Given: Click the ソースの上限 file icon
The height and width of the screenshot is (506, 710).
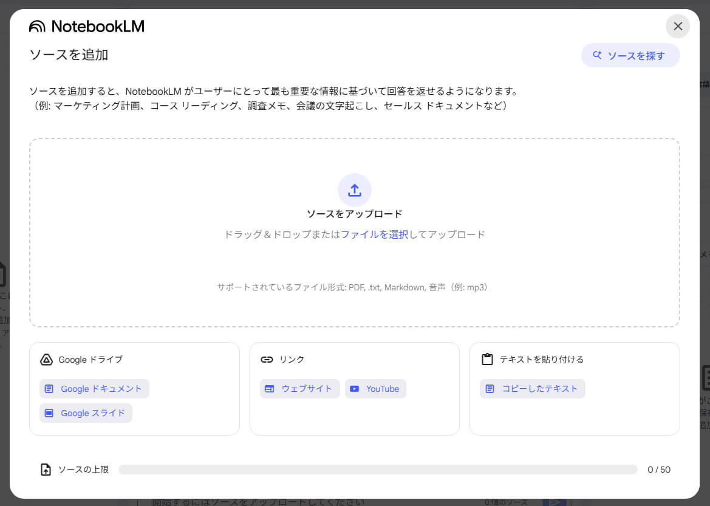Looking at the screenshot, I should point(46,470).
